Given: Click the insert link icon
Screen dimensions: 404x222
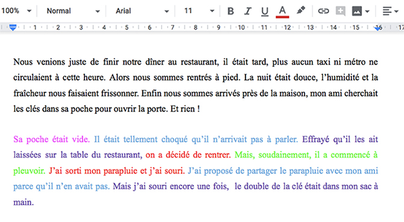Looking at the screenshot, I should click(x=323, y=11).
